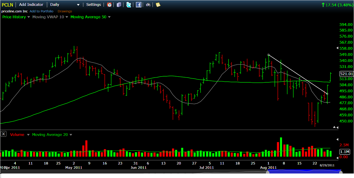Click the Aug 2011 axis label
This screenshot has height=178, width=354.
(268, 168)
